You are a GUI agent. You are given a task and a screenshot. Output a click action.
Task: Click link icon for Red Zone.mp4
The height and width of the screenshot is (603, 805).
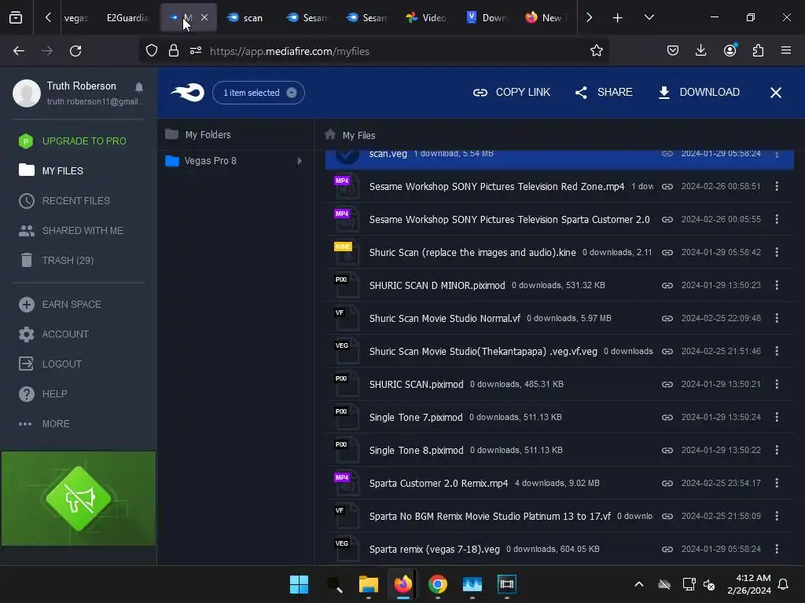click(667, 187)
